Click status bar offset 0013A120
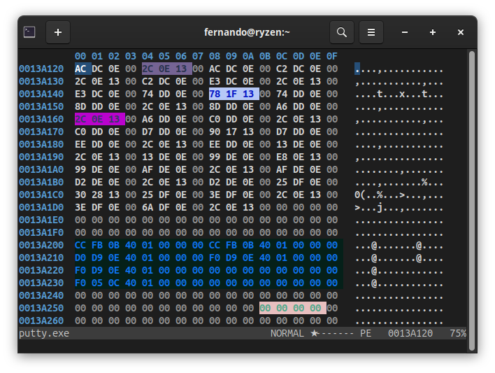495x373 pixels. (410, 334)
